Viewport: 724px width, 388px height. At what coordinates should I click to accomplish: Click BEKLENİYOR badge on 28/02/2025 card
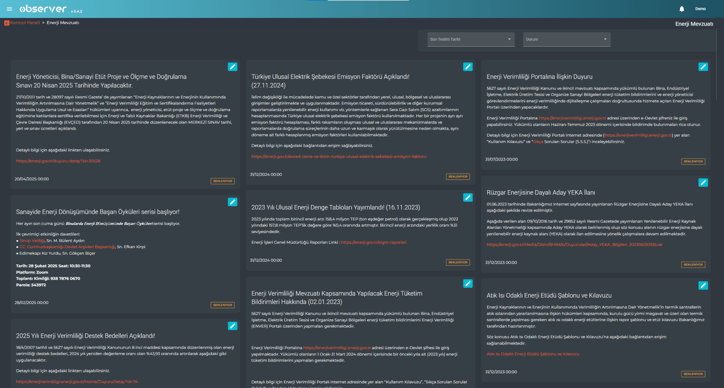tap(222, 305)
